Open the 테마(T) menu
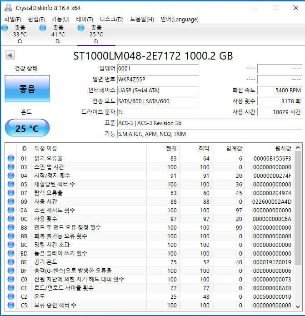This screenshot has width=305, height=316. click(x=85, y=20)
